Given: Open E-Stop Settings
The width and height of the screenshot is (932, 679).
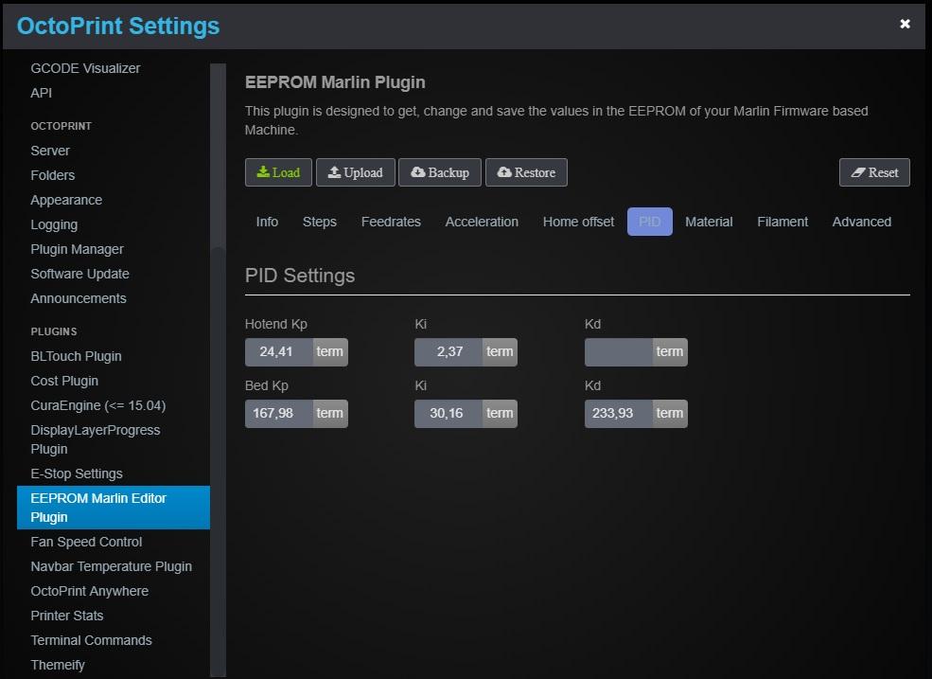Looking at the screenshot, I should pos(76,474).
